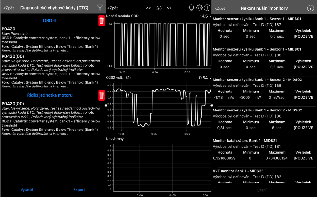Advance to next graph page with >> arrows
The height and width of the screenshot is (197, 317).
(x=169, y=8)
